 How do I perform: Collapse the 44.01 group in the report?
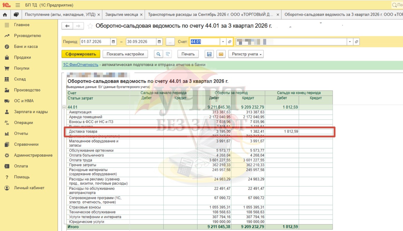click(64, 107)
